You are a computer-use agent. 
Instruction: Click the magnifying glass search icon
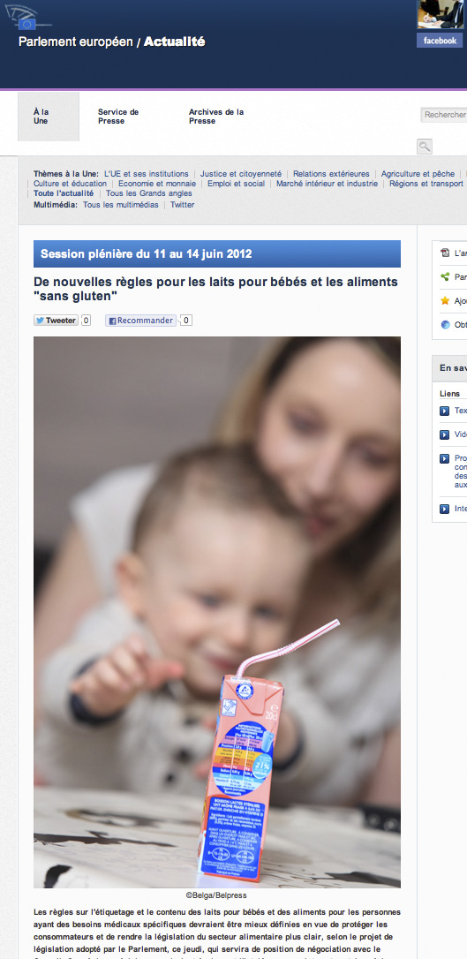tap(425, 147)
